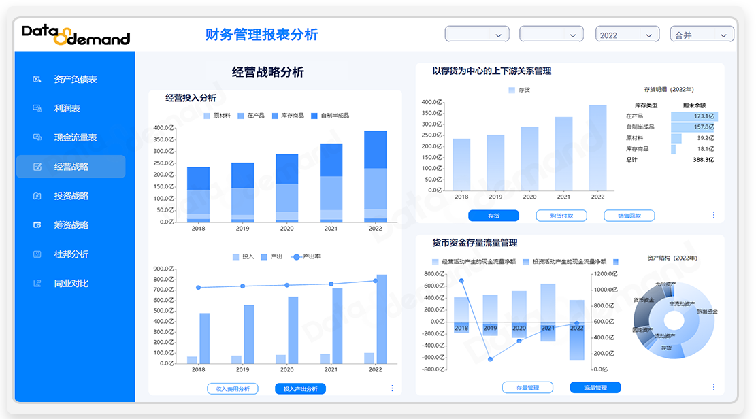This screenshot has height=419, width=756.
Task: Click the 投资战略 sidebar icon
Action: pyautogui.click(x=37, y=196)
